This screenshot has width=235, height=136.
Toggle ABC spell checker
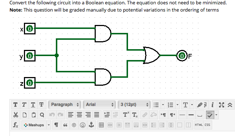[210, 115]
